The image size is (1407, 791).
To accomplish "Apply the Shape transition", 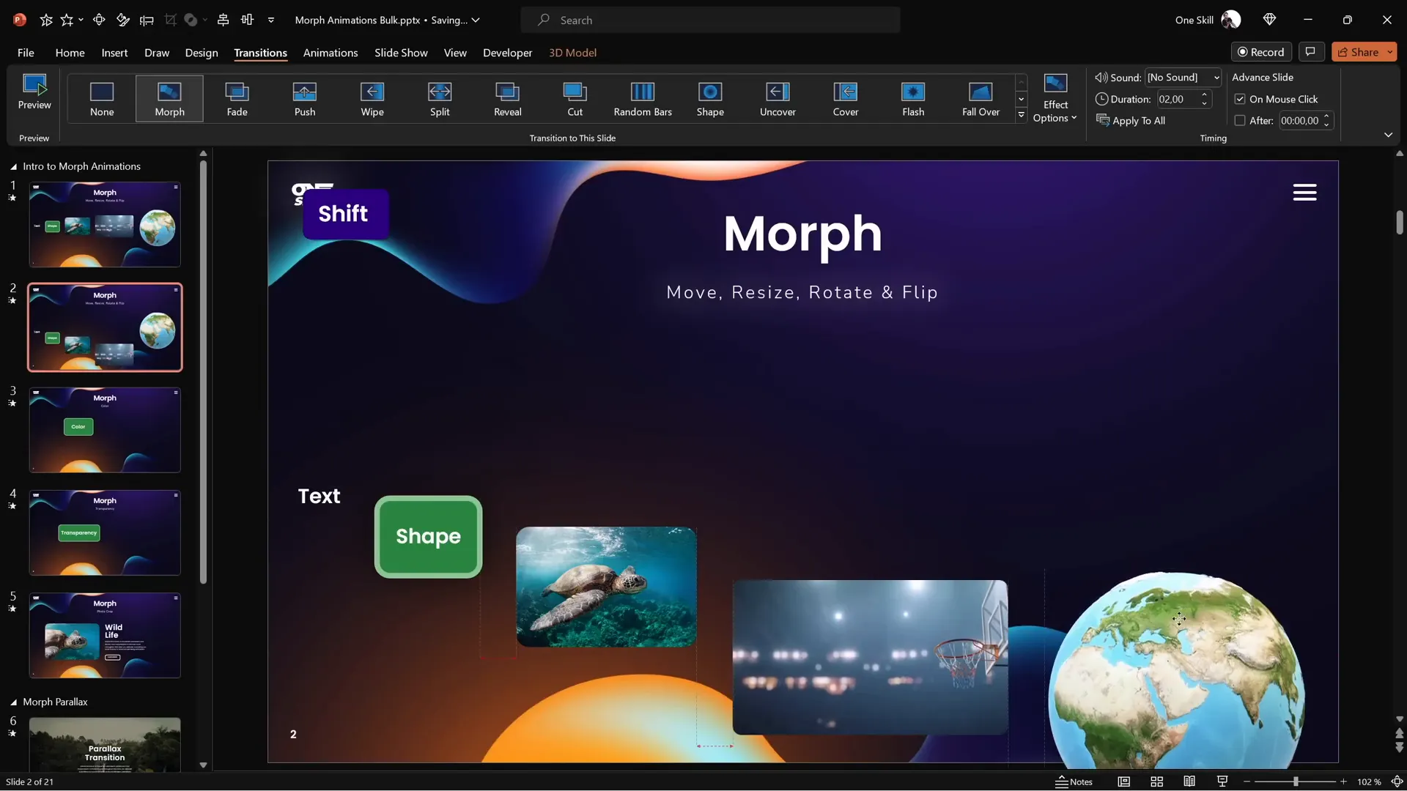I will pos(710,99).
